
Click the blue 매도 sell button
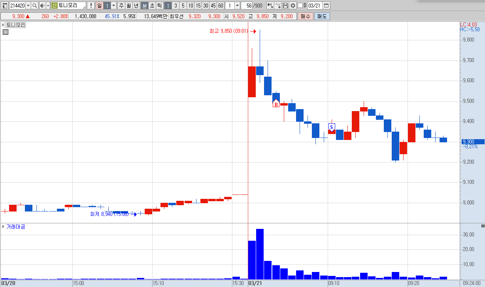coord(322,16)
